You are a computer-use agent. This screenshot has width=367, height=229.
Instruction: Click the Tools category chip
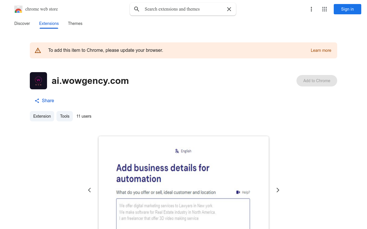tap(65, 116)
